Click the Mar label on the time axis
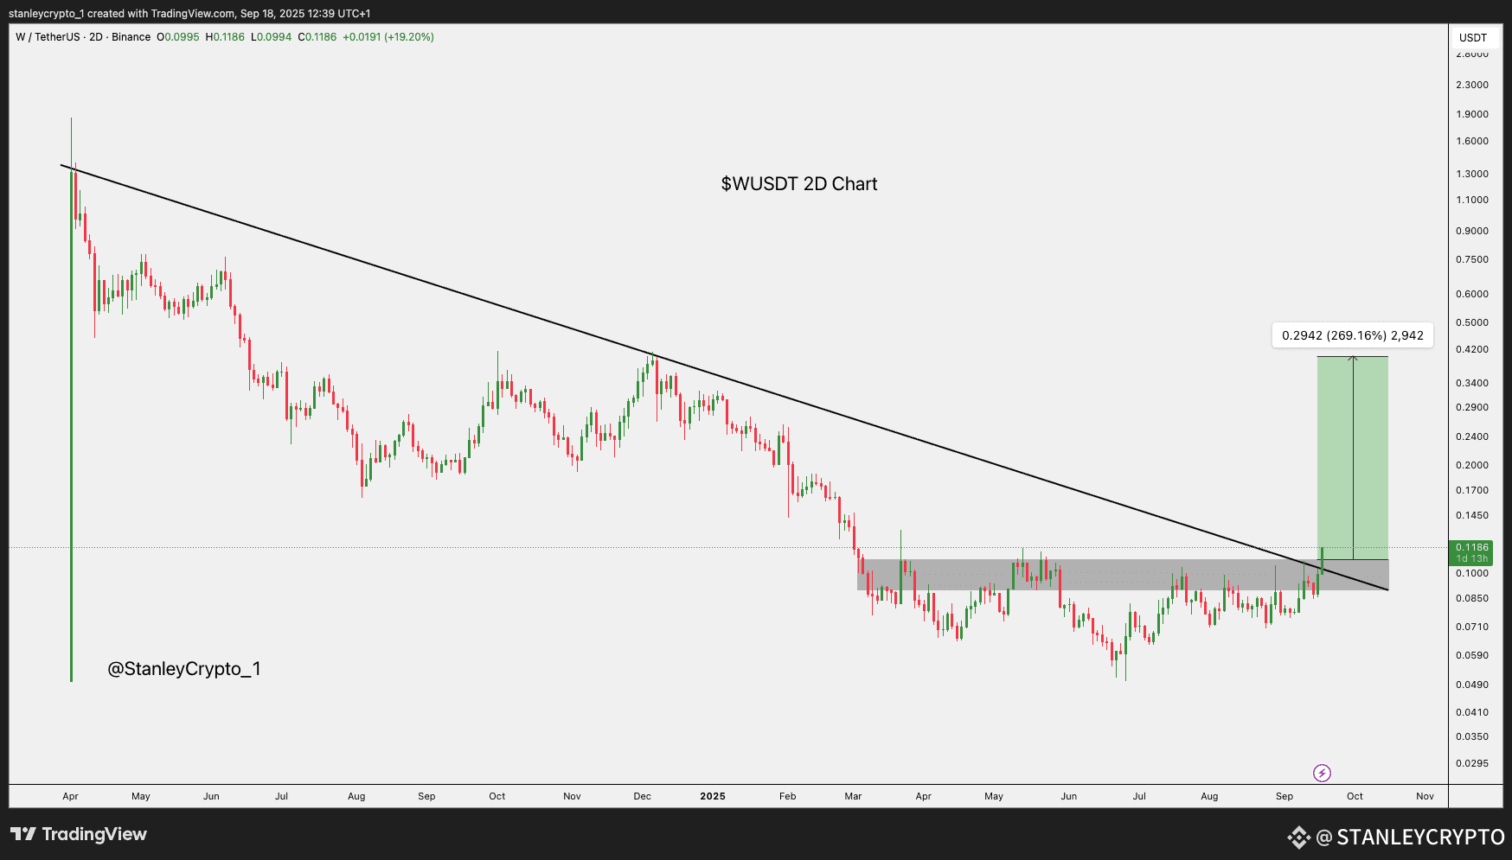This screenshot has width=1512, height=860. (x=853, y=796)
